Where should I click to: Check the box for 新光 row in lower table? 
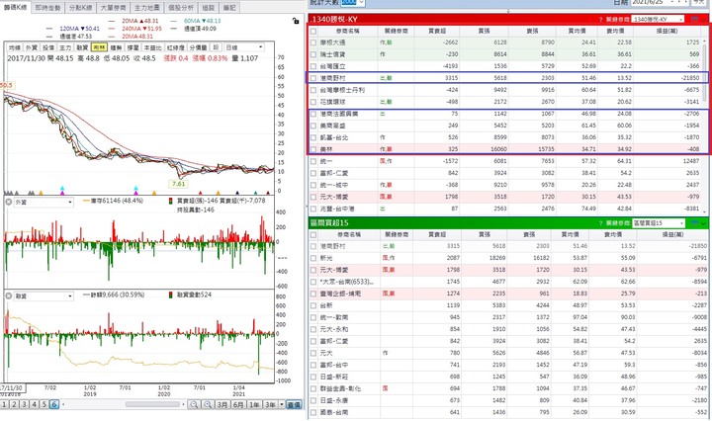coord(313,258)
